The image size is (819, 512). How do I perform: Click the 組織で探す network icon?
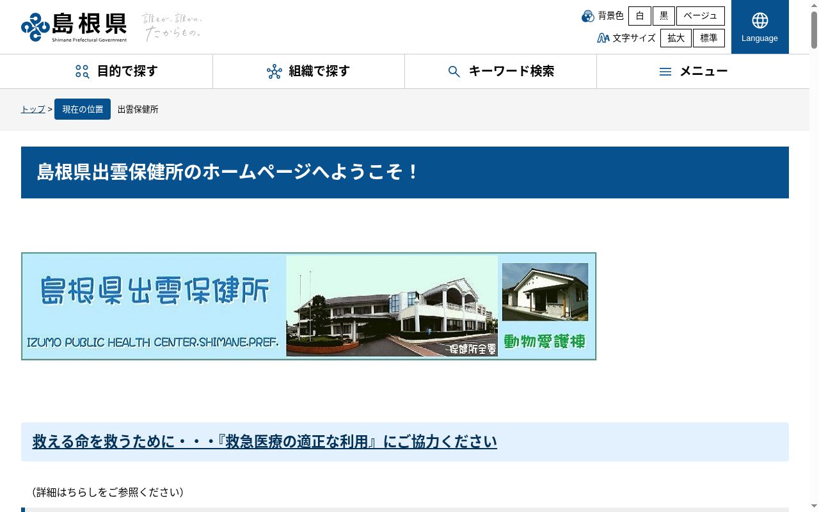(x=274, y=72)
